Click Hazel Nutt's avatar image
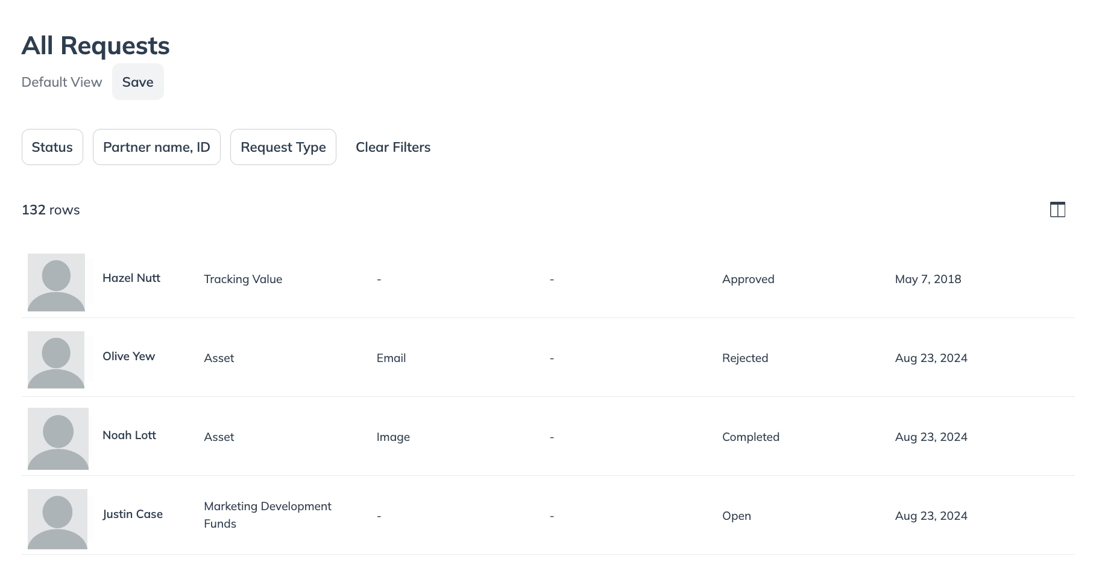The width and height of the screenshot is (1102, 565). [x=56, y=282]
